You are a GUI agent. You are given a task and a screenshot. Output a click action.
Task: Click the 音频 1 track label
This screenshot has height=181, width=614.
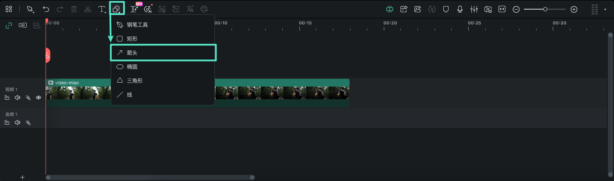[11, 115]
